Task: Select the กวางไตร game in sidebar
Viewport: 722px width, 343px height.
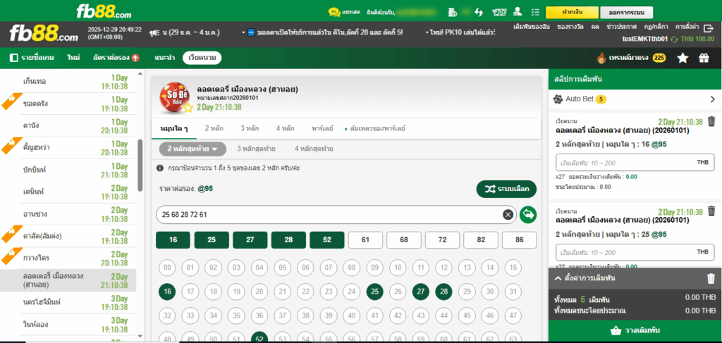Action: coord(69,258)
